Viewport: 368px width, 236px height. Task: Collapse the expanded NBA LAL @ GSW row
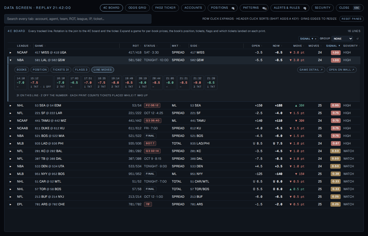11,60
